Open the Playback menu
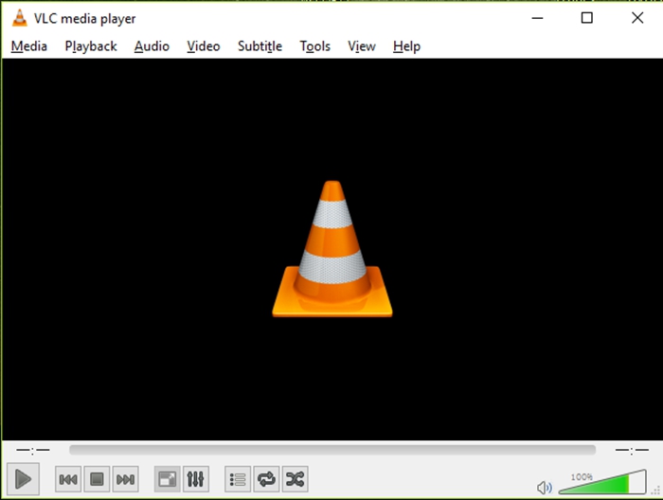This screenshot has width=663, height=500. 91,45
